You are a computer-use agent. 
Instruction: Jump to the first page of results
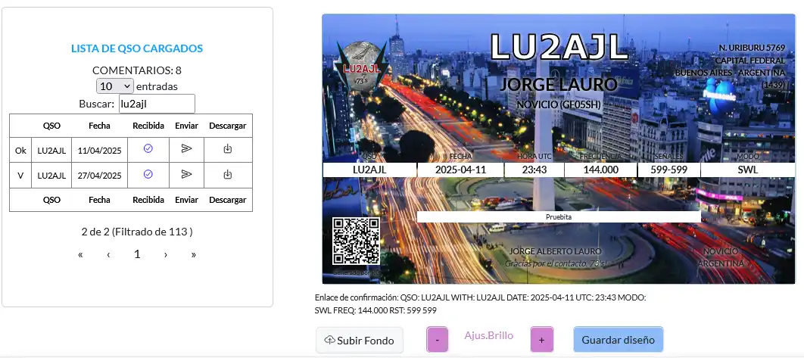pos(80,254)
